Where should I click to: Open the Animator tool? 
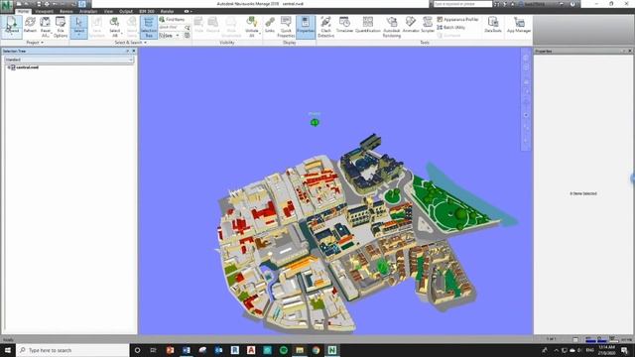(411, 25)
